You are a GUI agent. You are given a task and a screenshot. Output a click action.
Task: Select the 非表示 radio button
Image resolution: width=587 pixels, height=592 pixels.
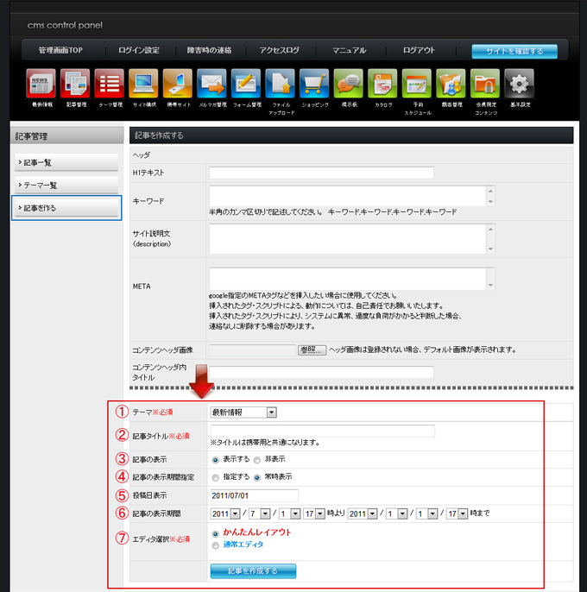[x=256, y=459]
